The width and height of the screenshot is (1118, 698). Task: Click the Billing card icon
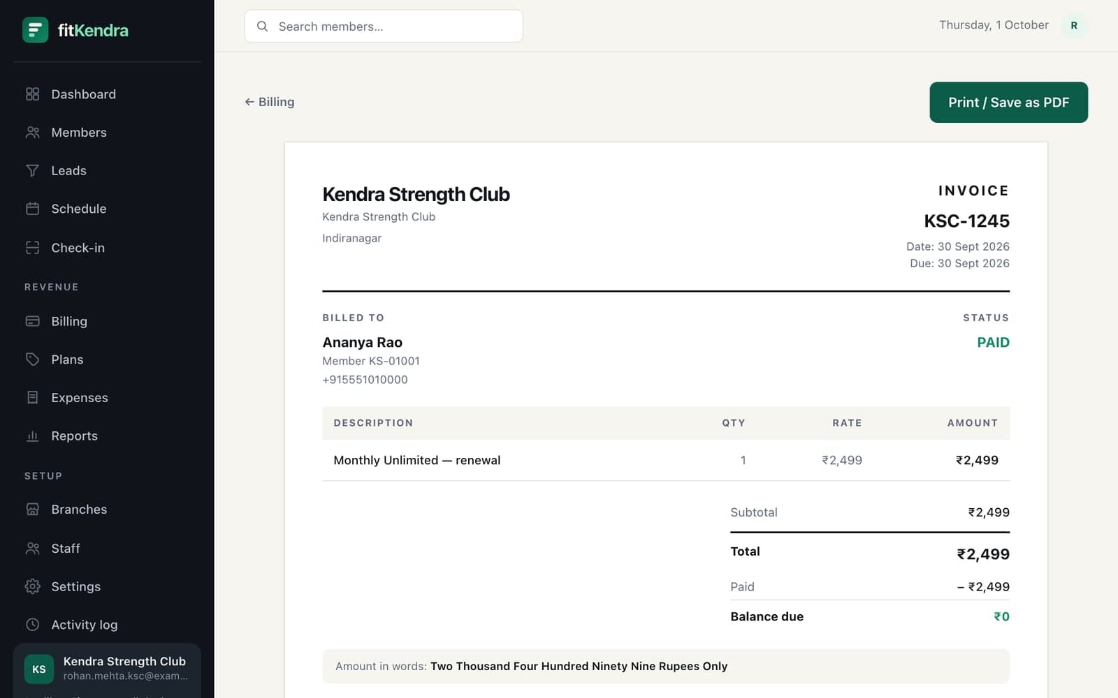(x=32, y=321)
